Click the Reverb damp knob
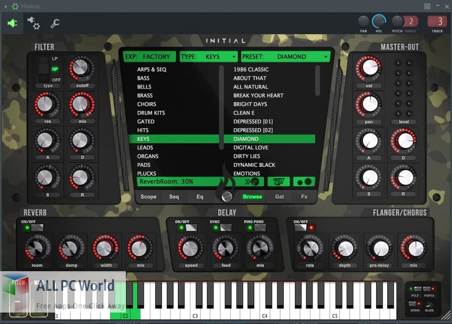This screenshot has width=452, height=324. 71,248
